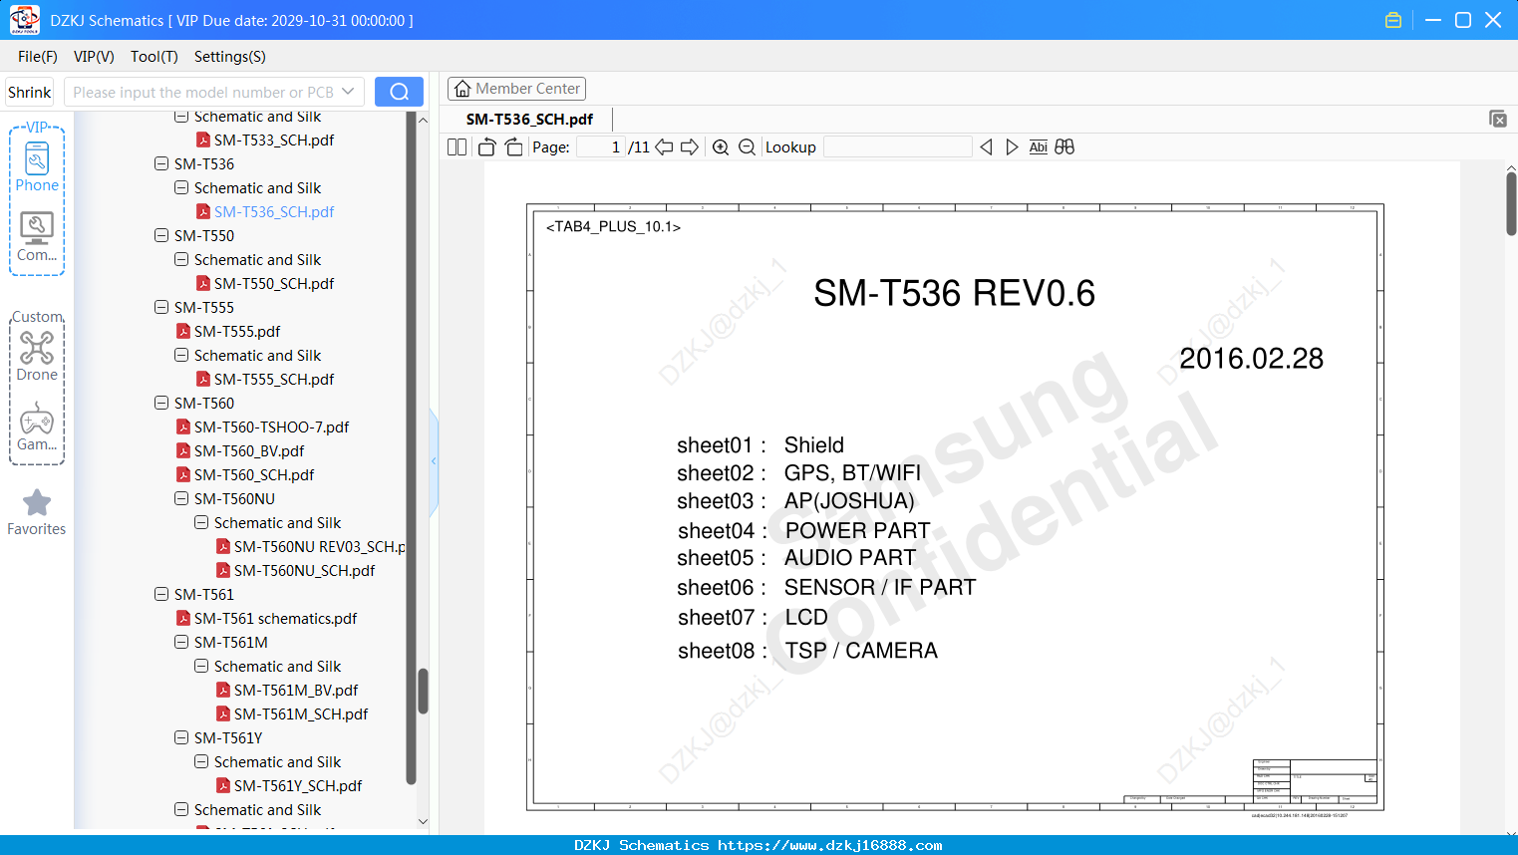Open SM-T560_SCH.pdf file

[x=245, y=475]
